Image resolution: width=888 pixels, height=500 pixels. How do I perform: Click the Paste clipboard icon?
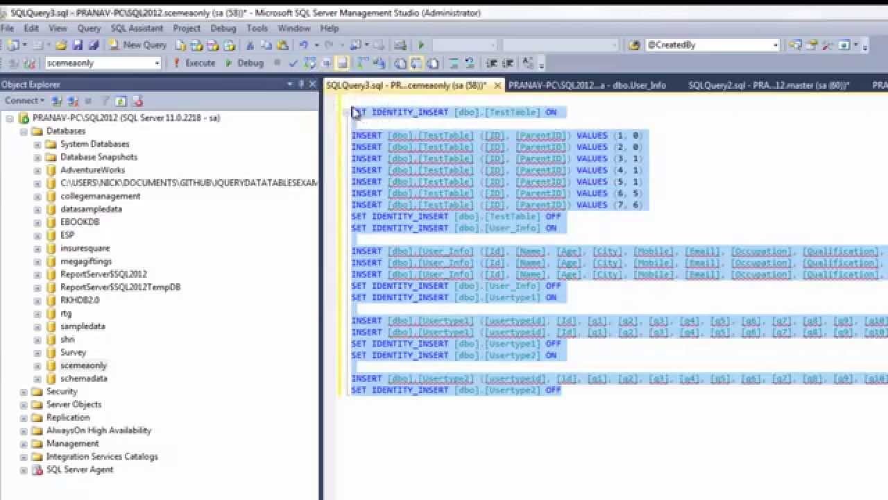pyautogui.click(x=282, y=45)
